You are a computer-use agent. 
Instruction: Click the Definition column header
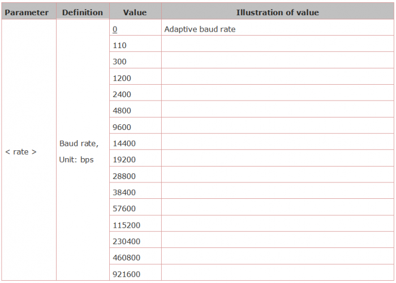pos(83,12)
